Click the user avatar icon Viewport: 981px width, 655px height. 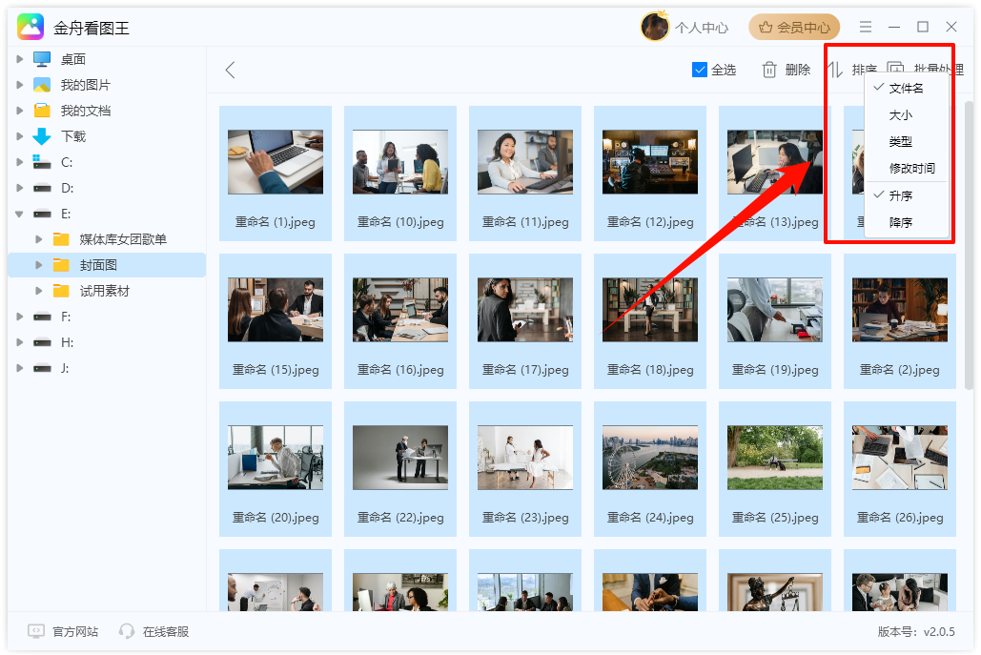(x=655, y=28)
